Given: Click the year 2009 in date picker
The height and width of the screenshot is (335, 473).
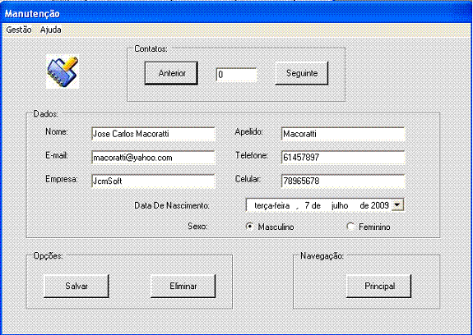Looking at the screenshot, I should (x=380, y=206).
